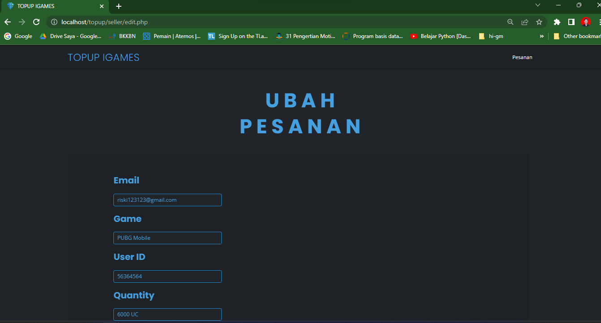Open a new tab with plus button

click(119, 6)
